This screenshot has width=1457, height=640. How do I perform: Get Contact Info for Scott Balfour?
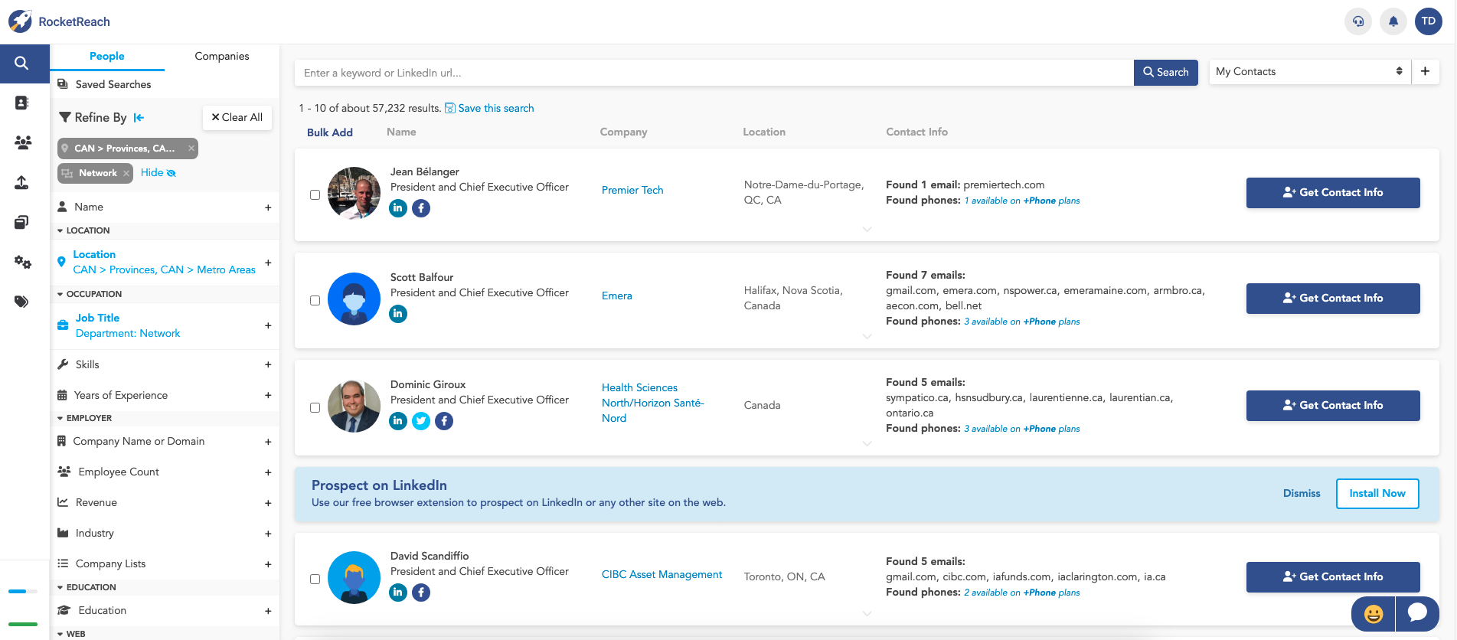(1333, 299)
